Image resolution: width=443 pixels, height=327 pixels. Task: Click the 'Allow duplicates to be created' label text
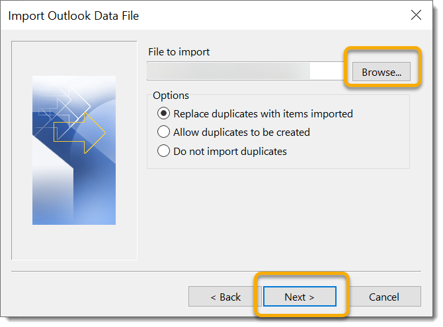241,132
